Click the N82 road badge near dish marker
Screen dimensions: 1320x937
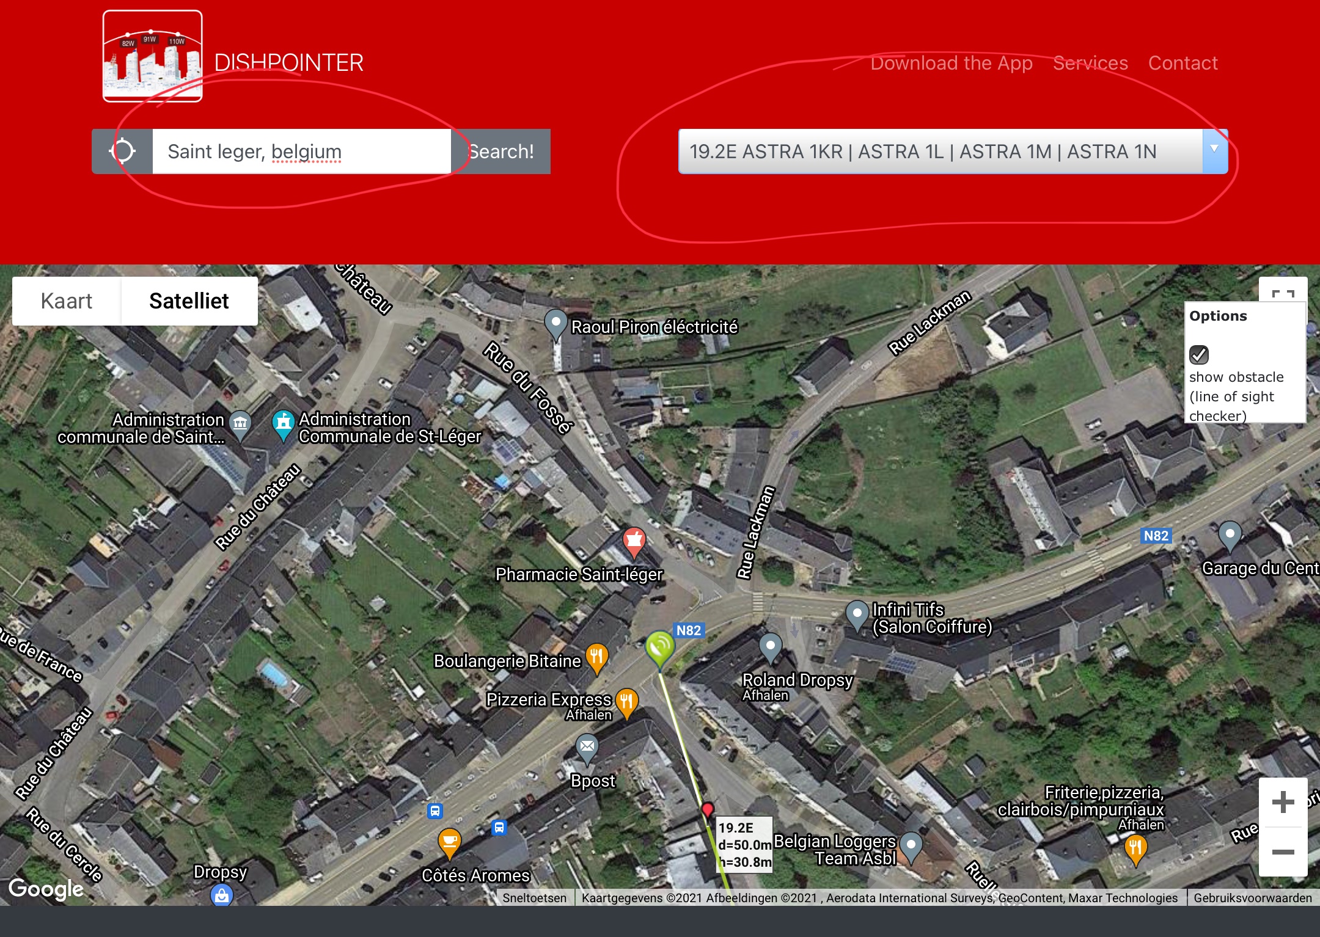pos(689,630)
